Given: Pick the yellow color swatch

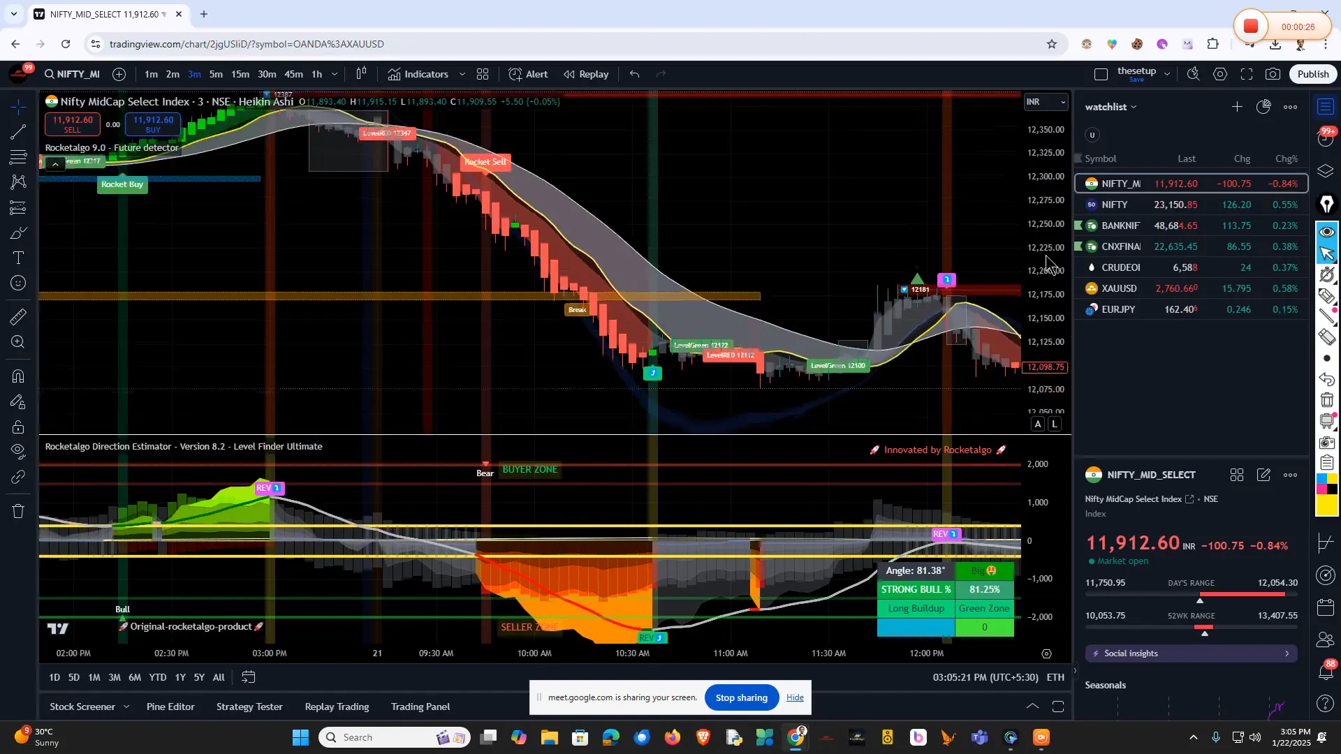Looking at the screenshot, I should tap(1326, 505).
